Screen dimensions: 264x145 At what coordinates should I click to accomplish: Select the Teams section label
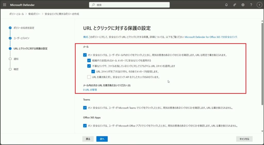point(87,100)
